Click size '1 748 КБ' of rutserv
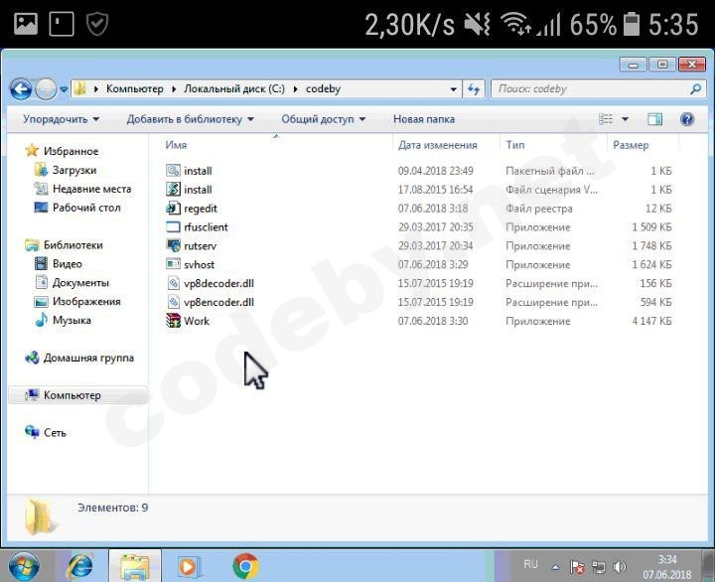The width and height of the screenshot is (715, 582). coord(651,245)
